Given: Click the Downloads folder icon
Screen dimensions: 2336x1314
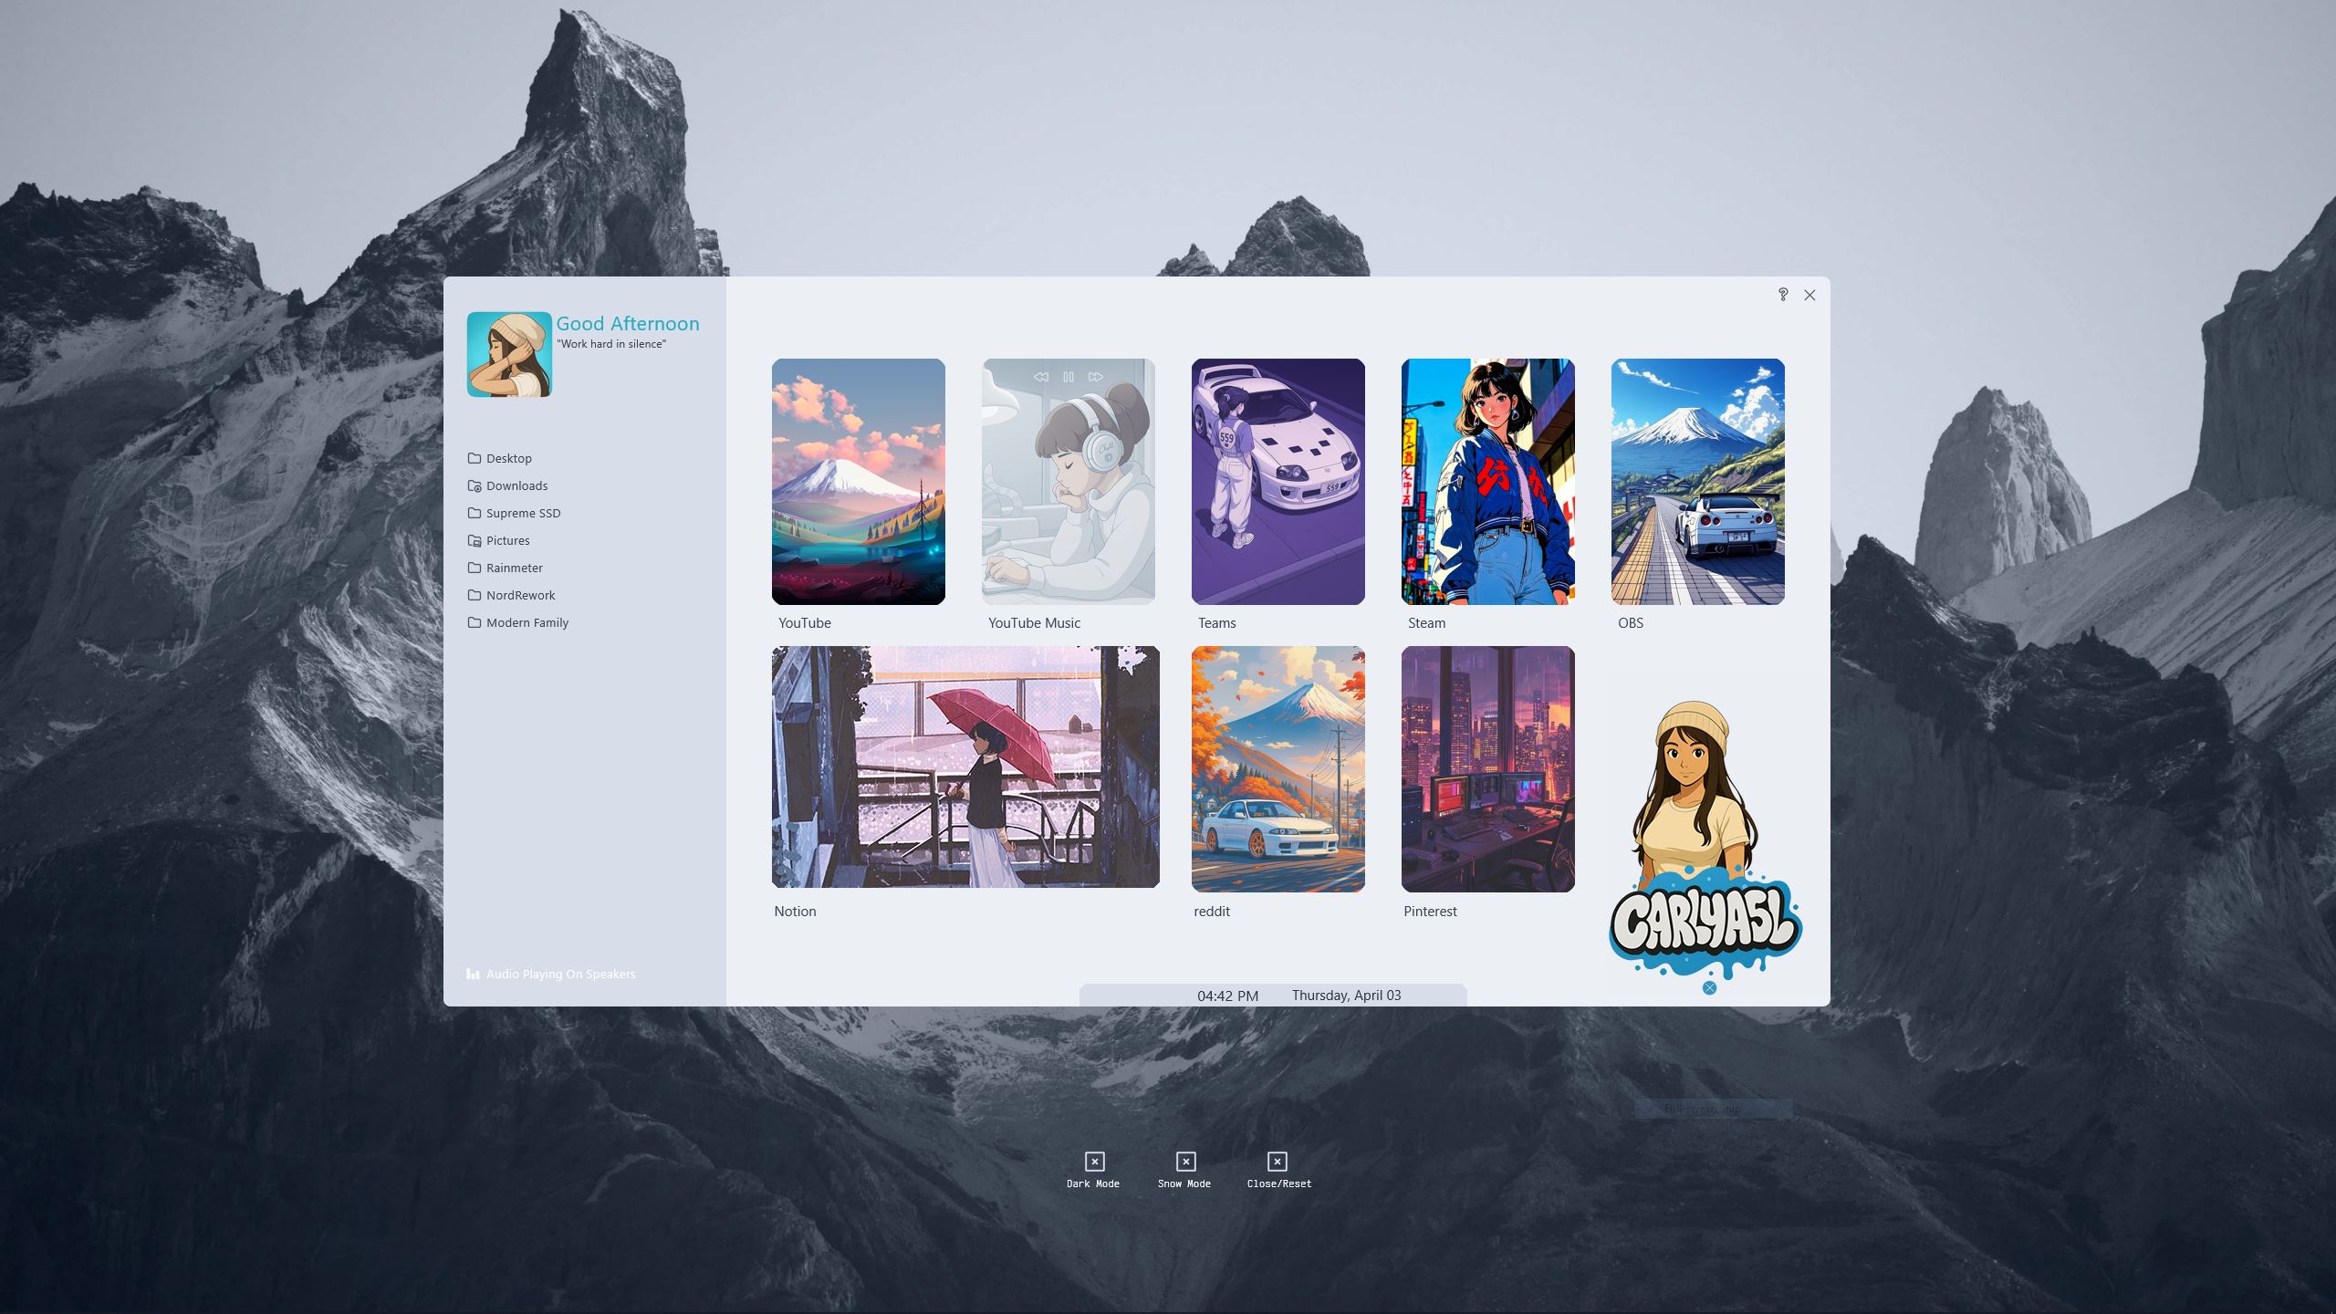Looking at the screenshot, I should 474,486.
